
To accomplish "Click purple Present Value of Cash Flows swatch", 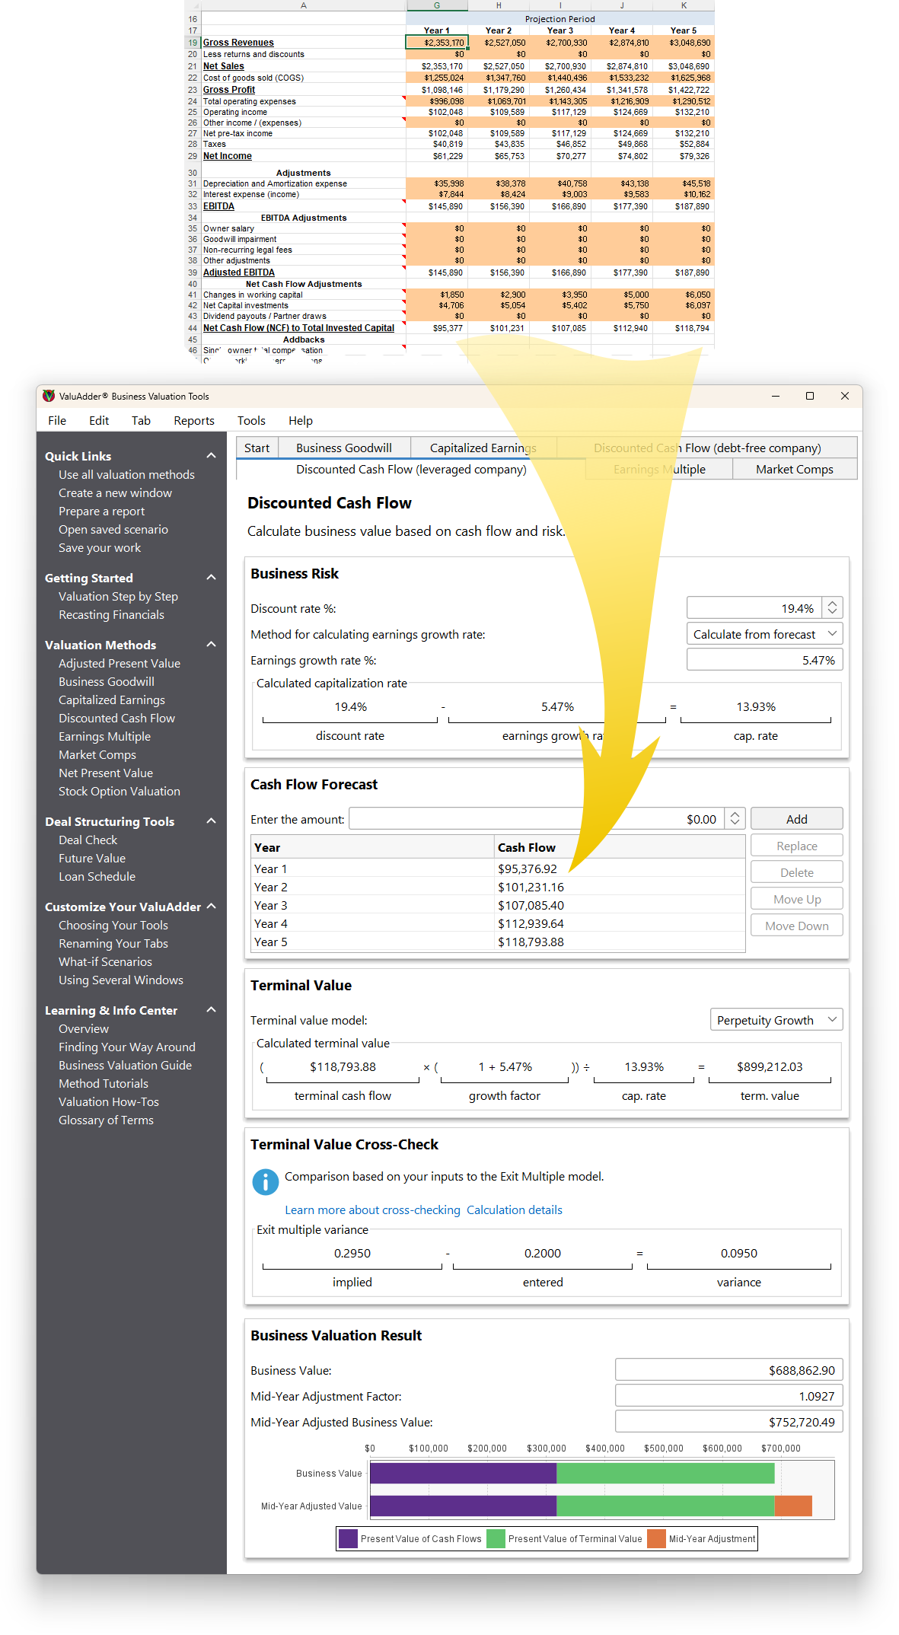I will click(348, 1538).
